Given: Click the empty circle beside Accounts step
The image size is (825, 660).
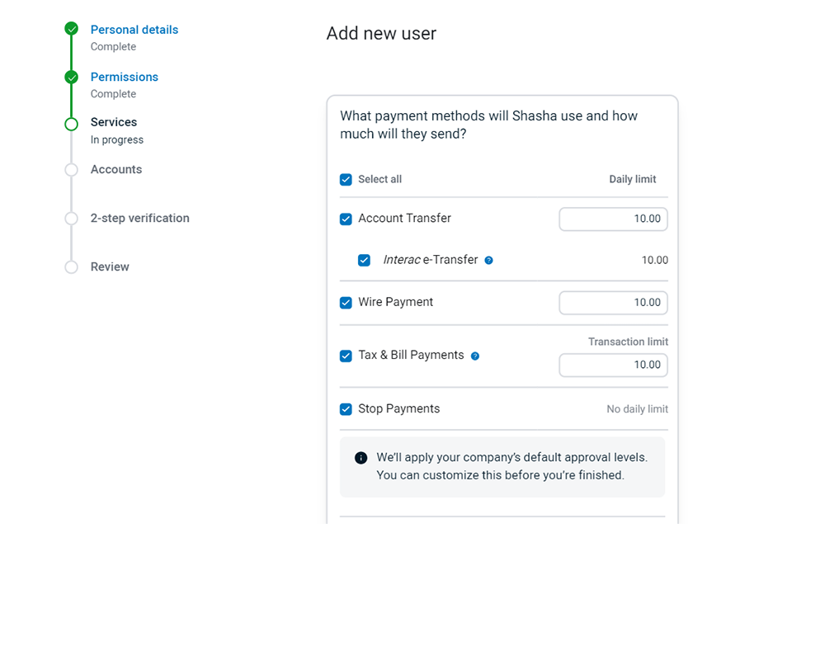Looking at the screenshot, I should point(71,169).
